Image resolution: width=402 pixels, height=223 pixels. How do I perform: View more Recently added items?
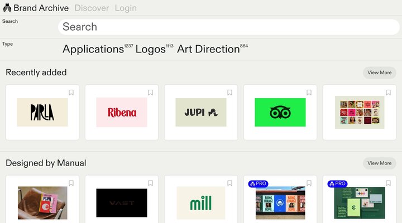(x=379, y=72)
